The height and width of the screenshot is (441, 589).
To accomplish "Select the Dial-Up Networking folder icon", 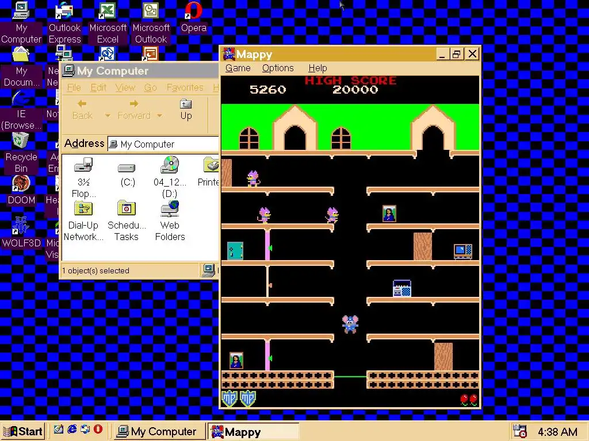I will coord(83,221).
